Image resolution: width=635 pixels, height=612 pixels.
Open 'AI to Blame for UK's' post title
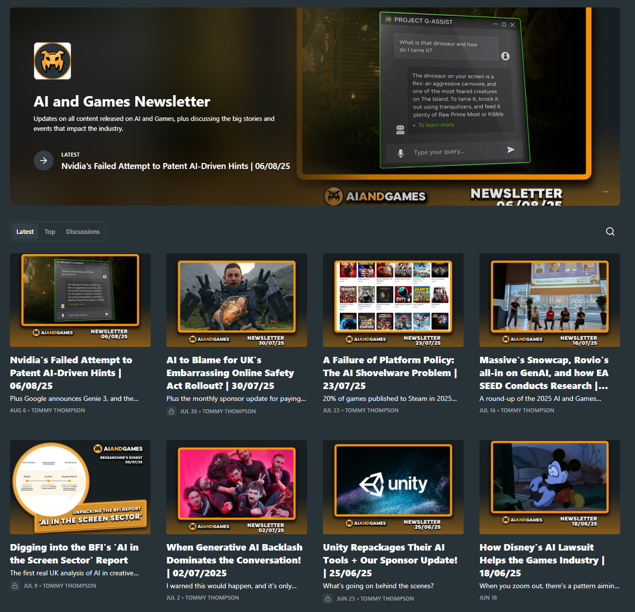(x=230, y=373)
